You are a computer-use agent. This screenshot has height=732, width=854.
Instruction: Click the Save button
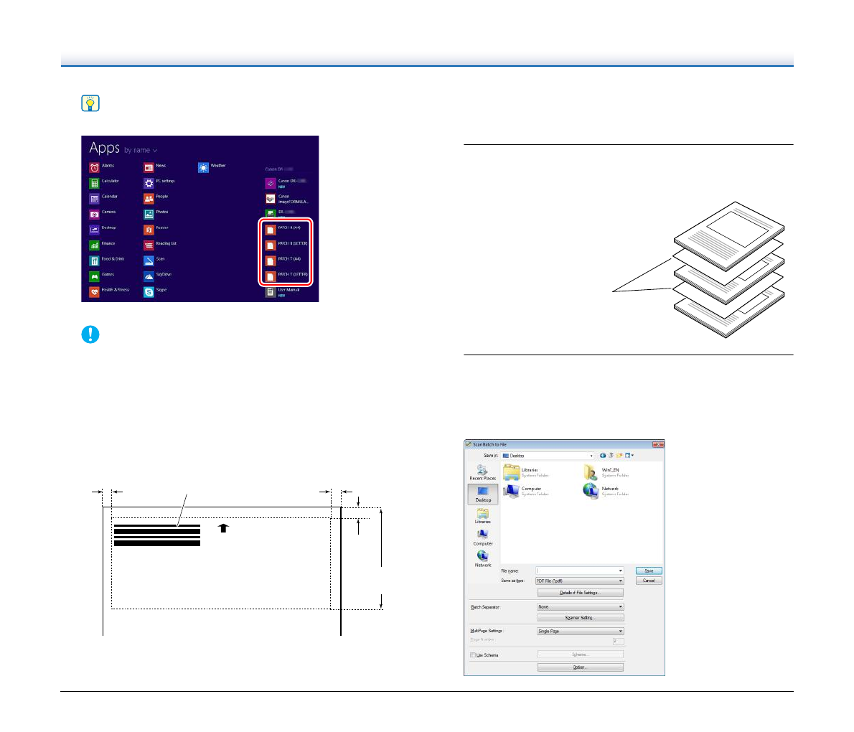(x=649, y=571)
